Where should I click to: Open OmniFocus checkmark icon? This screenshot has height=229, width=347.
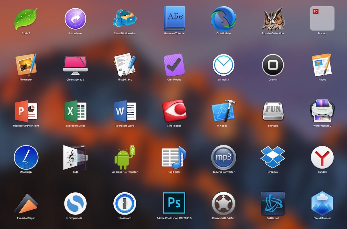click(174, 65)
